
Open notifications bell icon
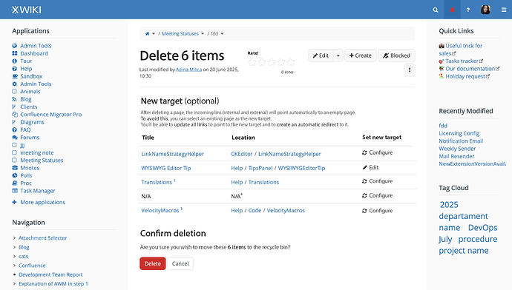coord(452,10)
